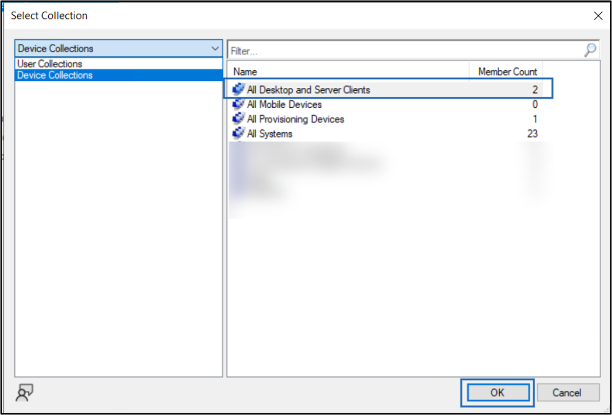
Task: Click the feedback icon at bottom left
Action: coord(24,393)
